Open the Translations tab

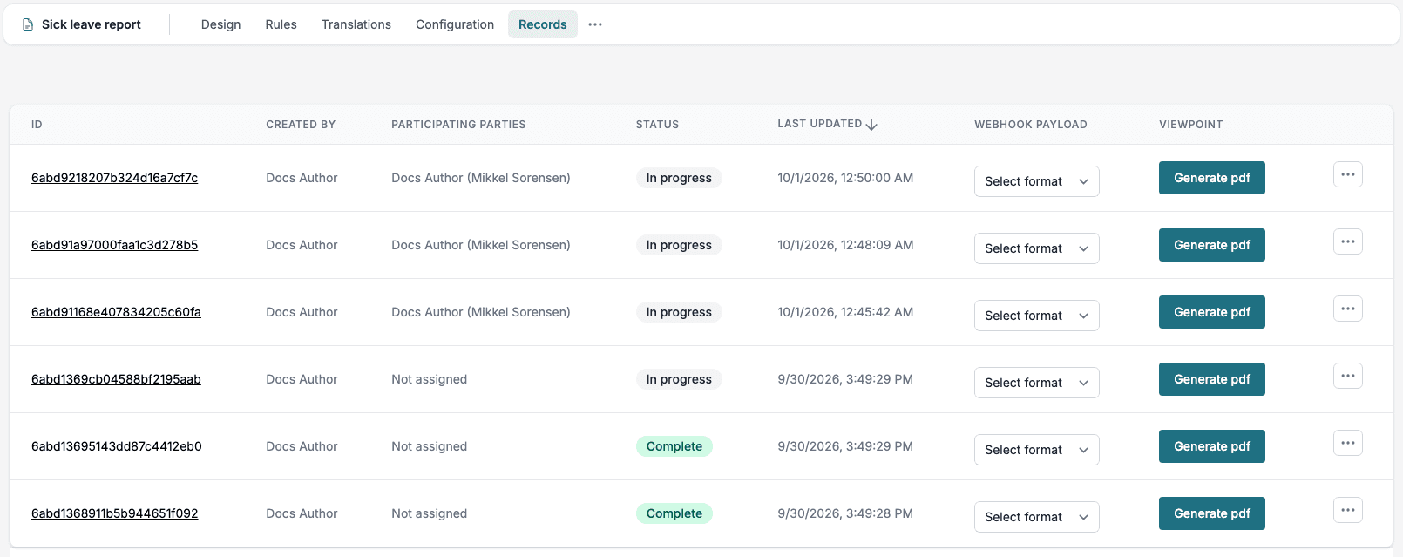pos(356,24)
